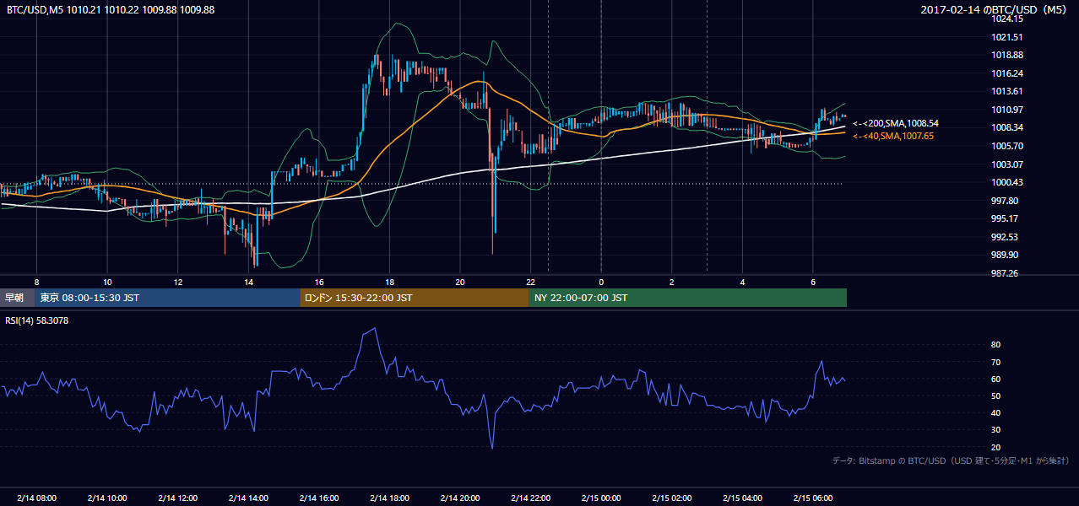Click the hour 16 tick label
This screenshot has width=1079, height=506.
tap(319, 281)
